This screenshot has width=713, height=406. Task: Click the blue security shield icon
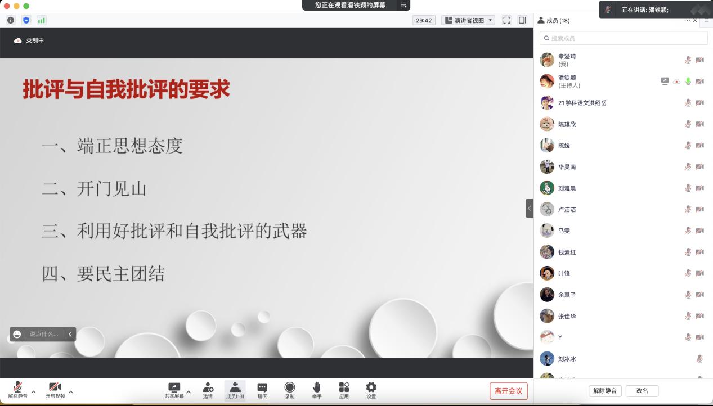point(26,20)
